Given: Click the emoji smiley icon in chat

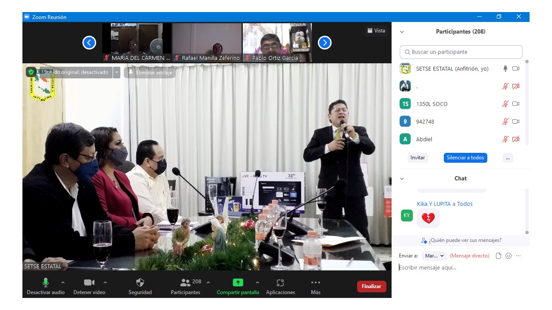Looking at the screenshot, I should click(x=508, y=256).
